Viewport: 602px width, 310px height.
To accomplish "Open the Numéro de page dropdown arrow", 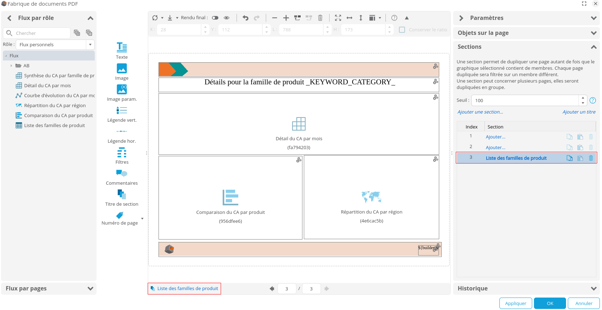I will click(142, 219).
